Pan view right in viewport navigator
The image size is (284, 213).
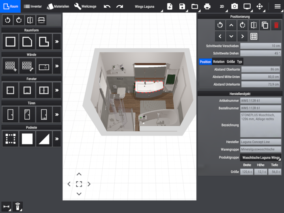(89, 184)
